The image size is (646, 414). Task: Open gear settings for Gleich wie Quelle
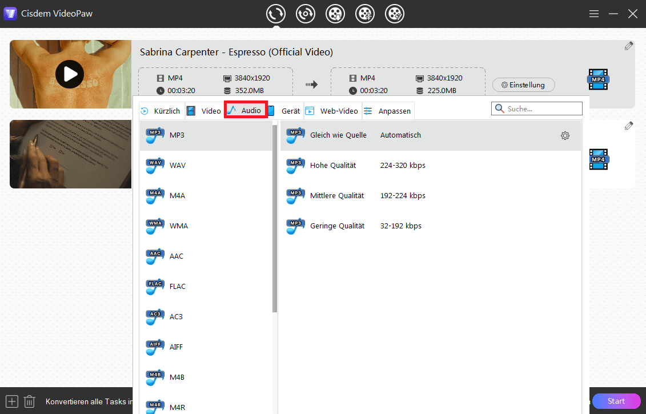(565, 135)
